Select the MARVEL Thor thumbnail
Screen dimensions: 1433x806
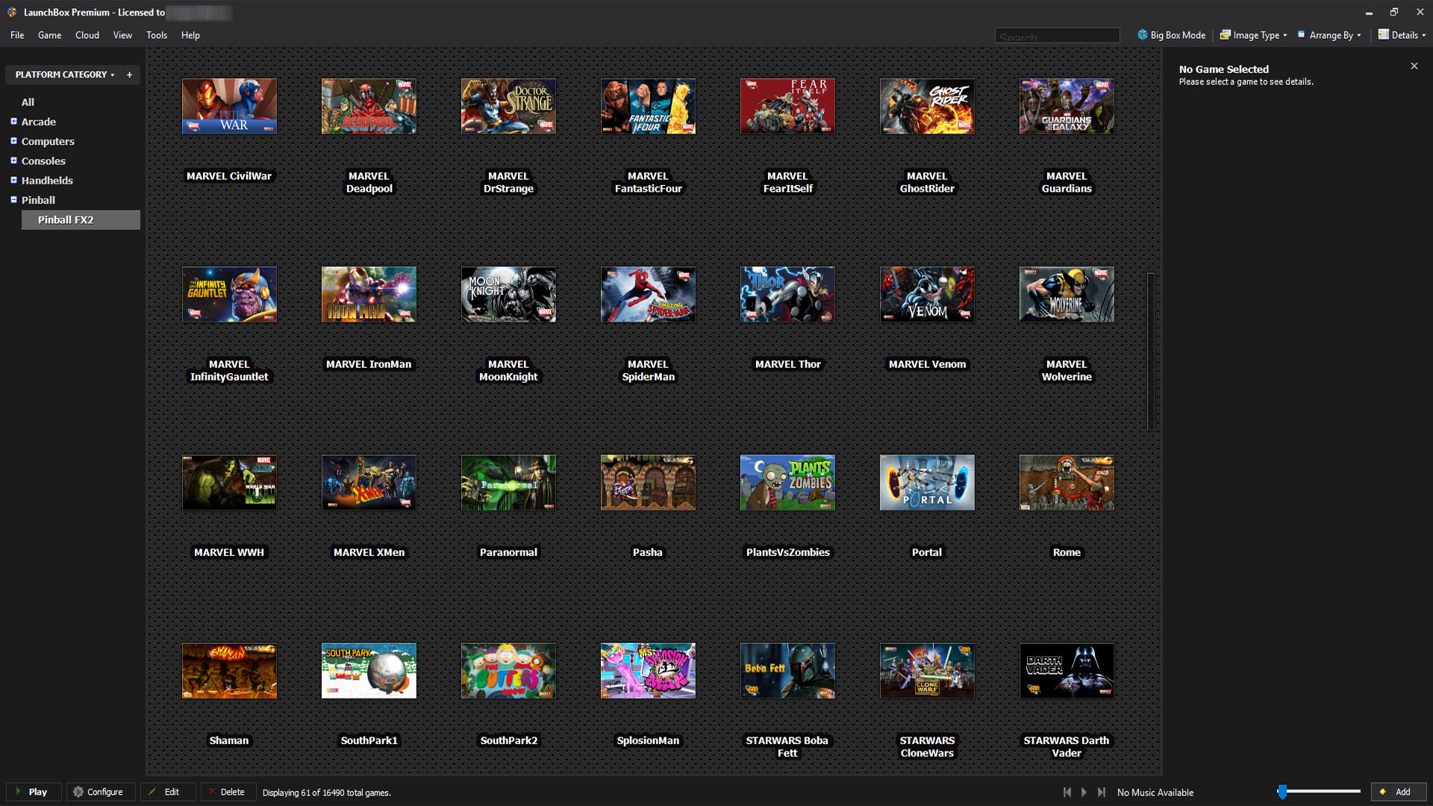pos(787,295)
